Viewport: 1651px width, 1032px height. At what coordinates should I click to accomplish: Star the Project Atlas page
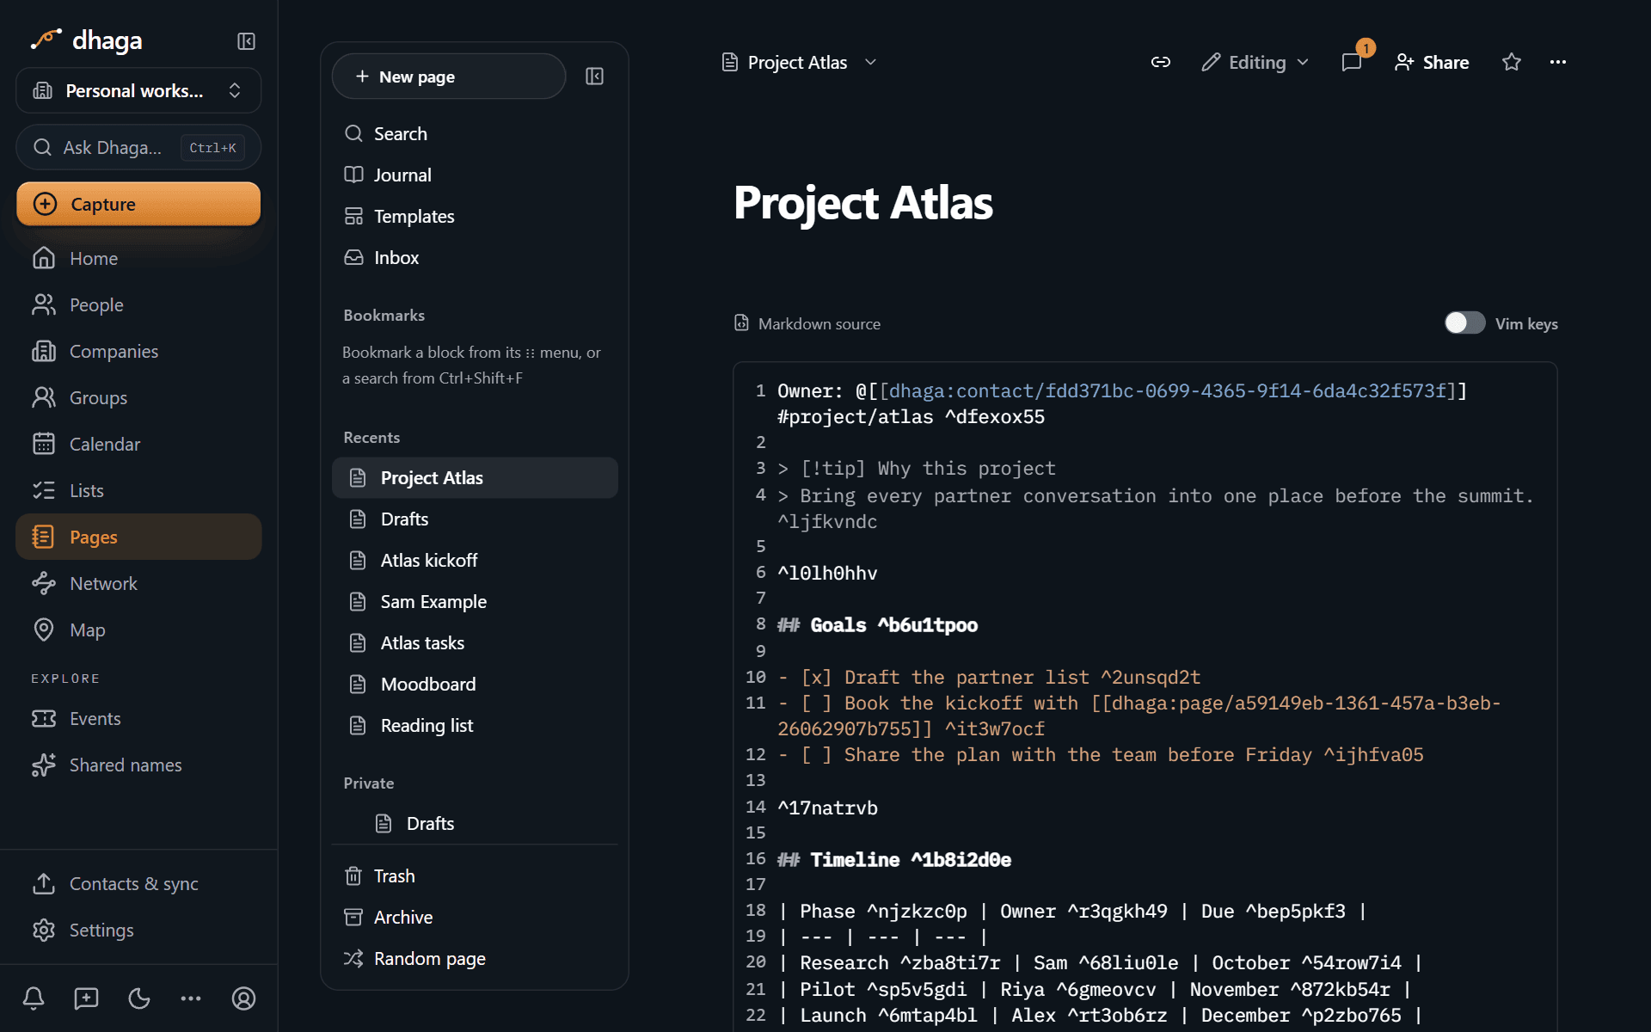click(1512, 62)
